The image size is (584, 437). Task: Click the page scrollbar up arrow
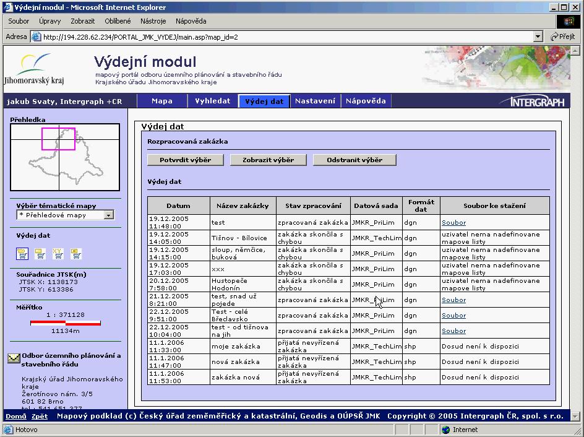pos(575,50)
